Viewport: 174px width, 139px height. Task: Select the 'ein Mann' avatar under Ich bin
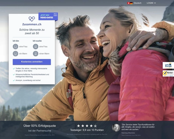tap(15, 54)
